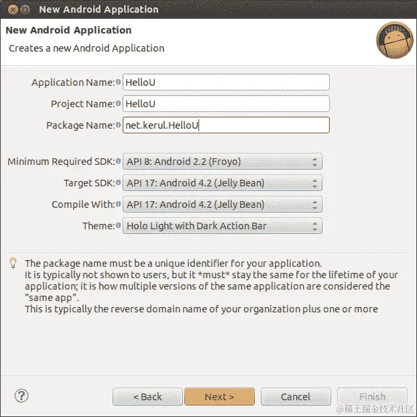Click the 'Theme:' label
417x417 pixels.
99,226
